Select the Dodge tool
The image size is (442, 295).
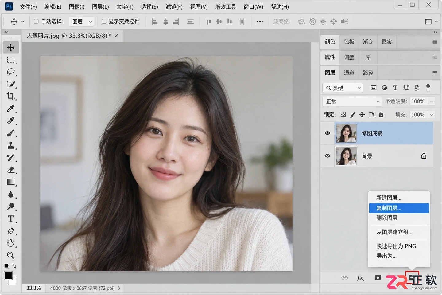pyautogui.click(x=11, y=206)
